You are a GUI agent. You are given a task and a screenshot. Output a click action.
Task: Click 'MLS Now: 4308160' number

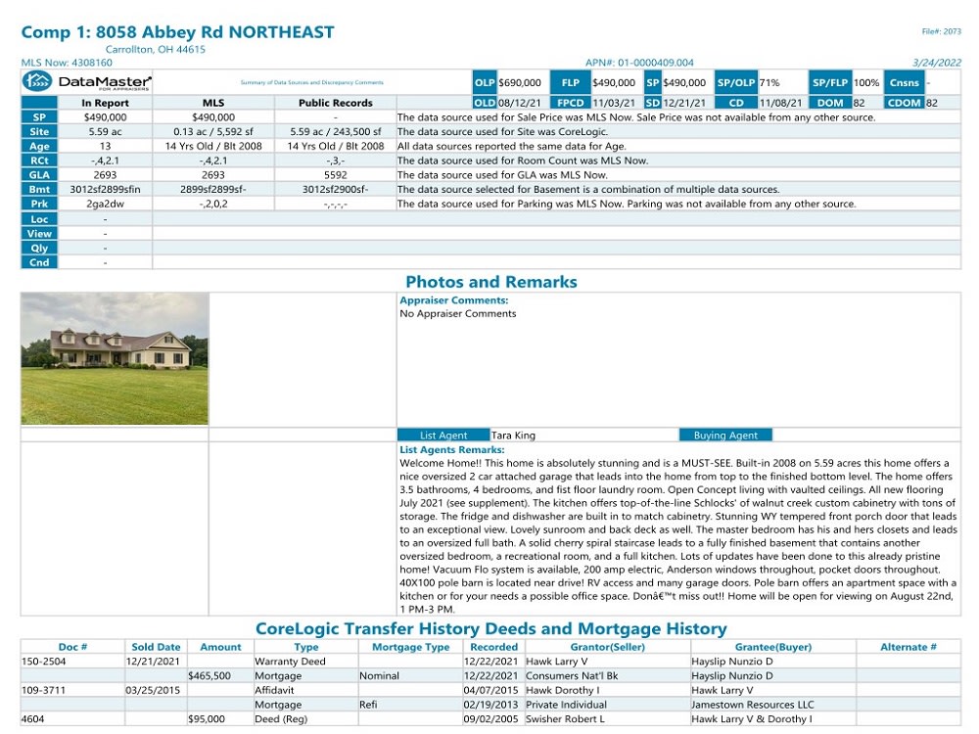[x=67, y=63]
